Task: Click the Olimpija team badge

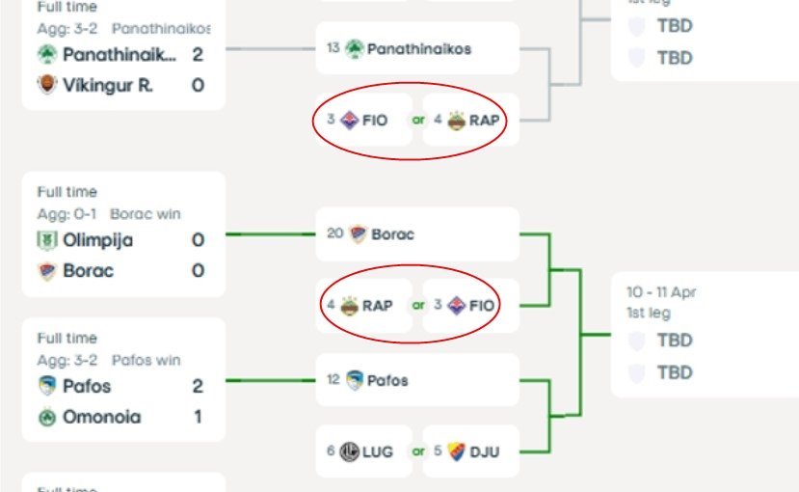Action: click(x=47, y=240)
